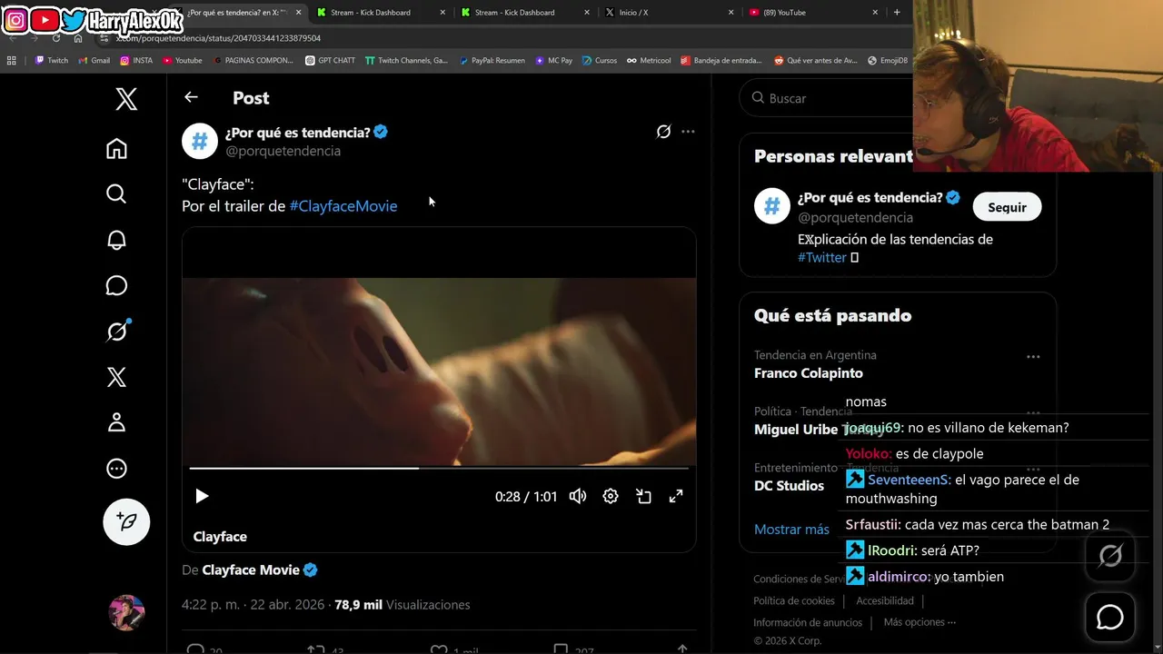Click floating Grok button bottom right
This screenshot has width=1163, height=654.
pyautogui.click(x=1110, y=556)
